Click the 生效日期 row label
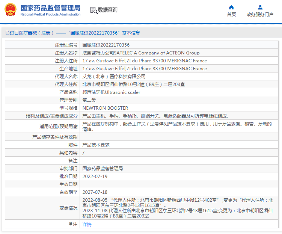The width and height of the screenshot is (282, 234). coord(68,184)
